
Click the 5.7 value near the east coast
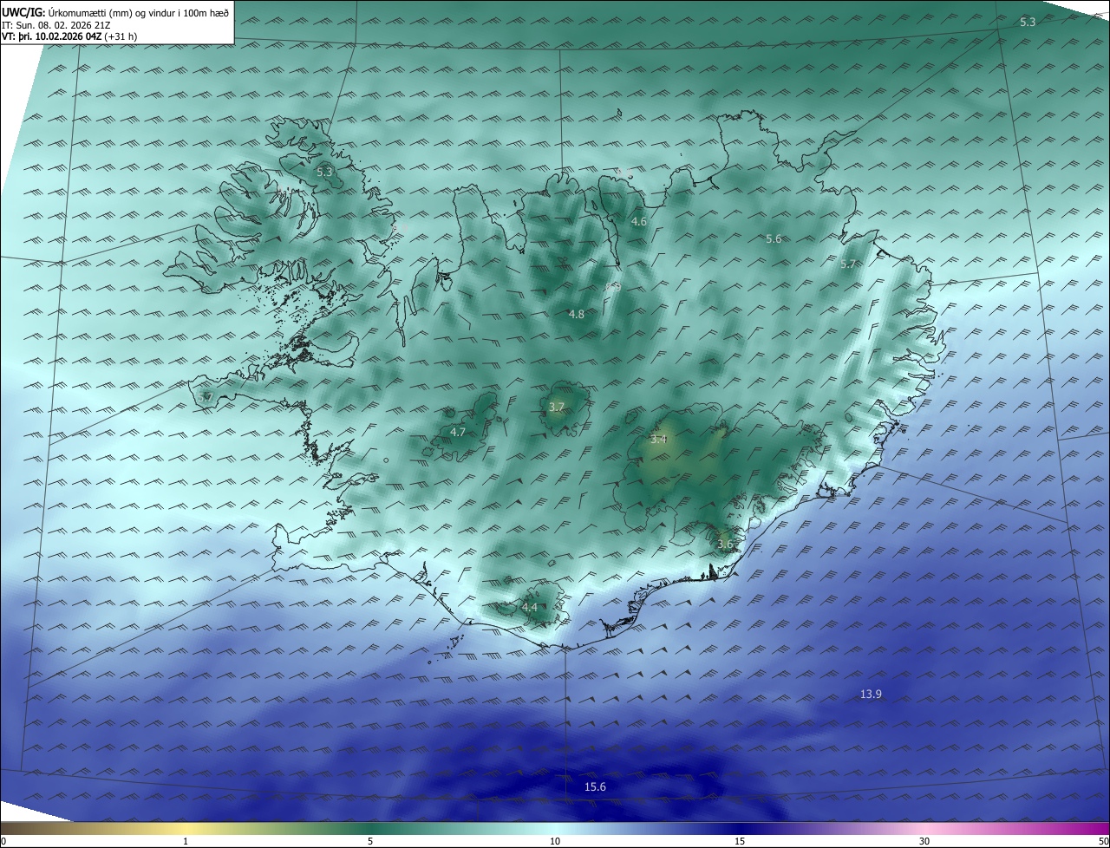pyautogui.click(x=848, y=264)
